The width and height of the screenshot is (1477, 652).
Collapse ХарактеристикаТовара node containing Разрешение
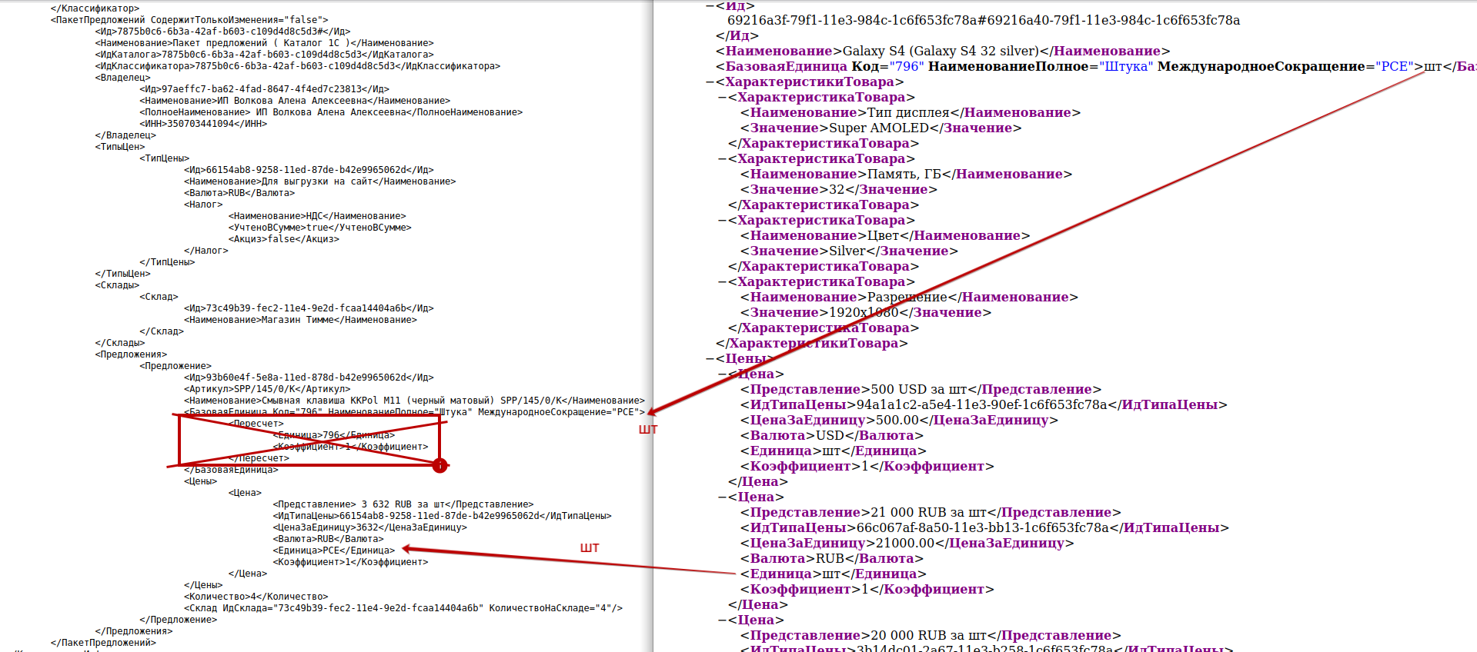pyautogui.click(x=722, y=282)
